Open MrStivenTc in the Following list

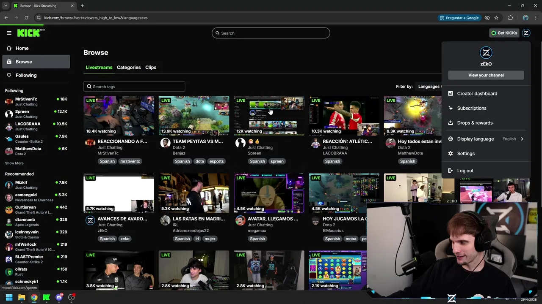(36, 102)
